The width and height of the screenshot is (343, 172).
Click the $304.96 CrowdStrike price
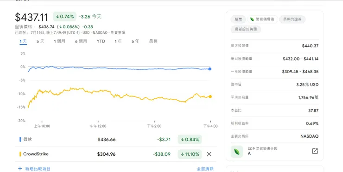[x=106, y=154]
